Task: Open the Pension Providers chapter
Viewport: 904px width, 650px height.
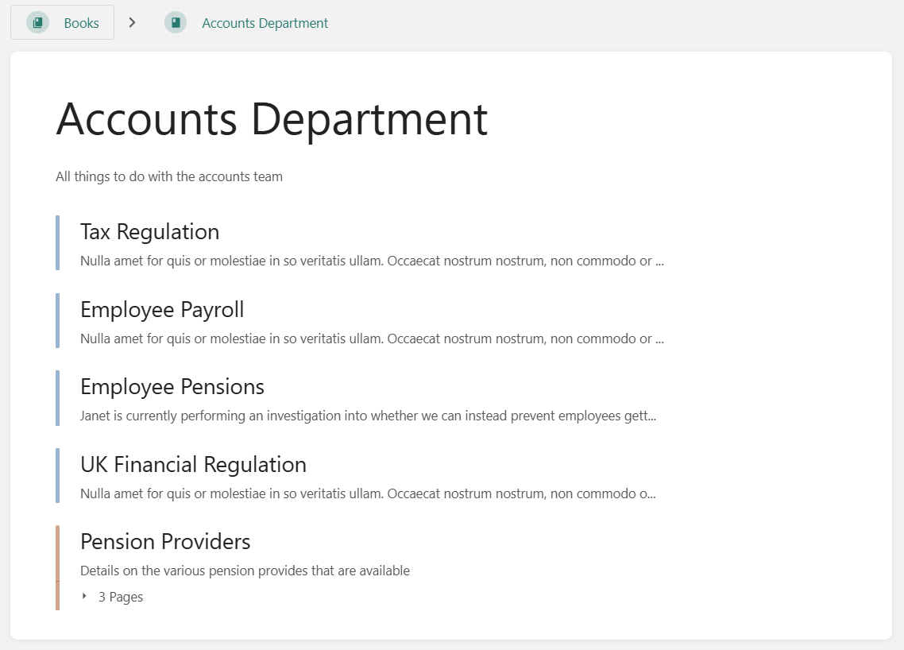Action: pyautogui.click(x=165, y=542)
